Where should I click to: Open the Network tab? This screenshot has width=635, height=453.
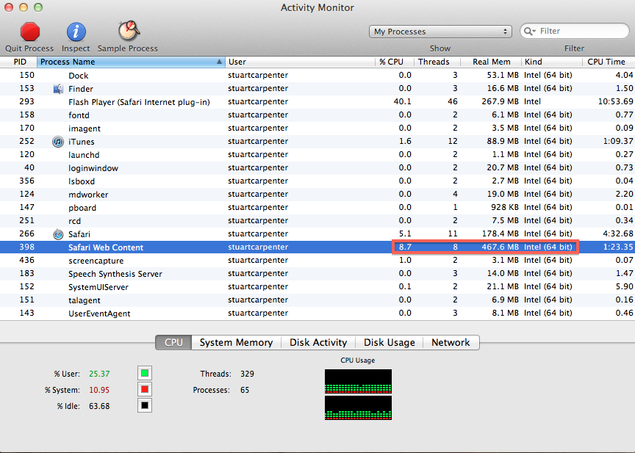pyautogui.click(x=451, y=342)
